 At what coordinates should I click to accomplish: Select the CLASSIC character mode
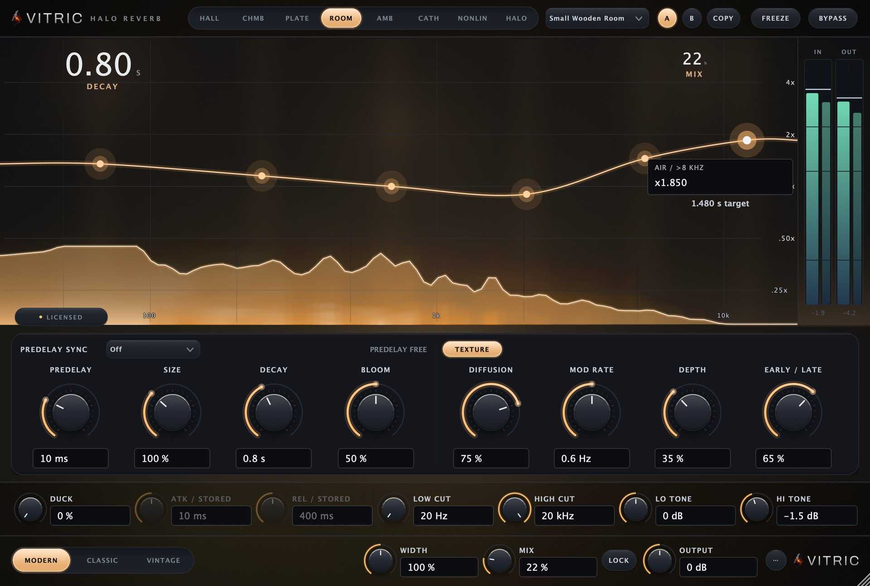102,560
